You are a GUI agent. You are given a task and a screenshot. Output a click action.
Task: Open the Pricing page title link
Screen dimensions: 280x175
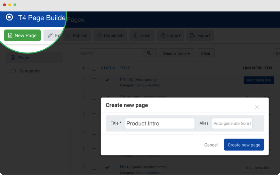click(127, 79)
